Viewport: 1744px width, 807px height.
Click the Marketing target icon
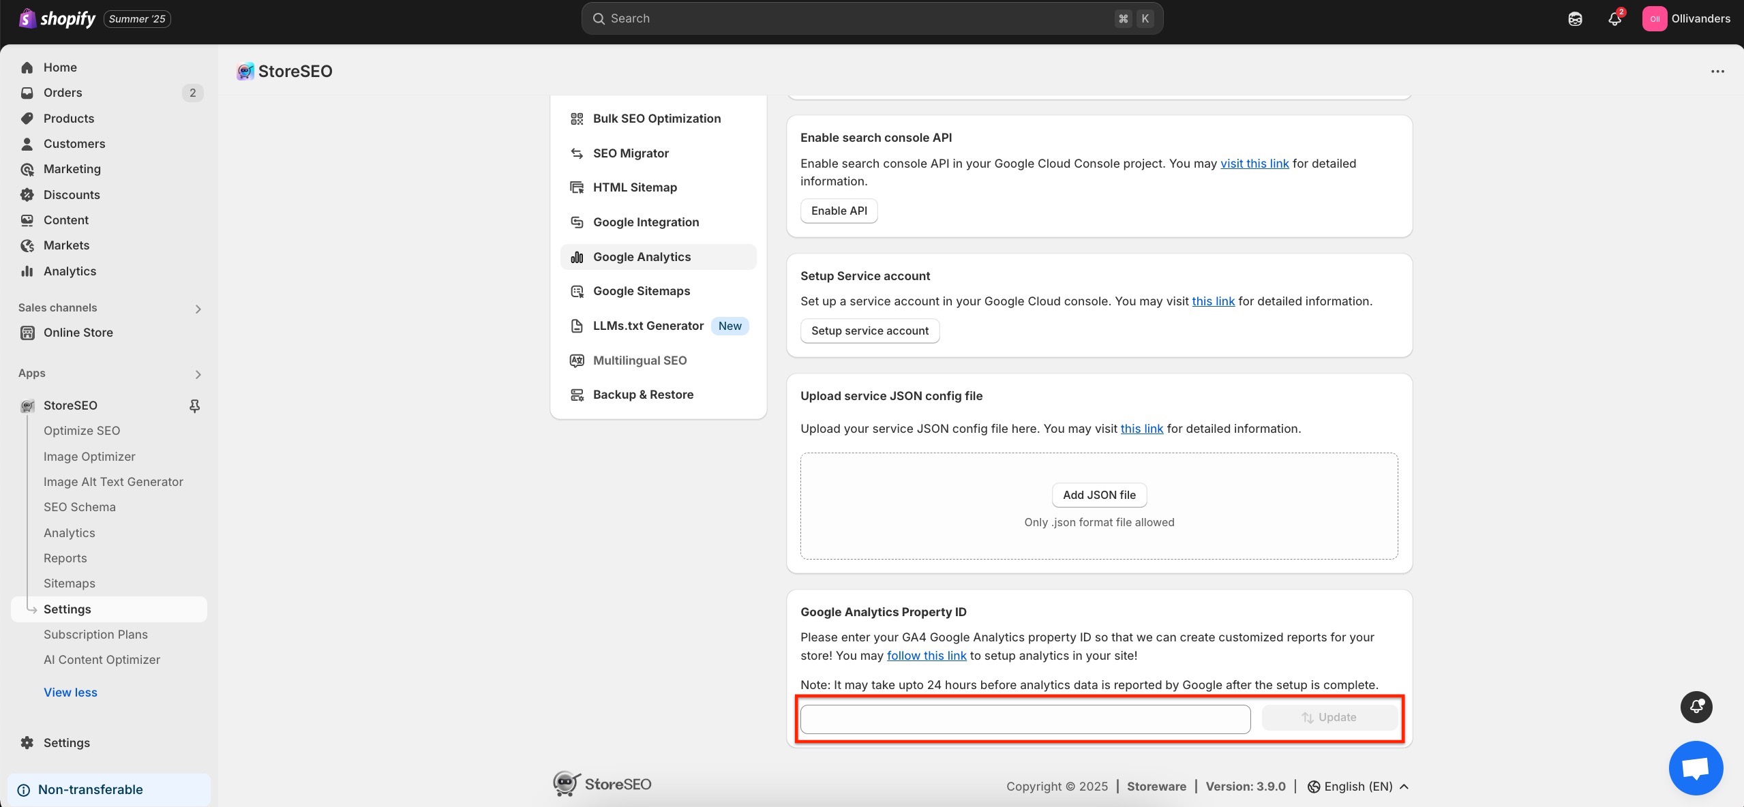pos(27,169)
